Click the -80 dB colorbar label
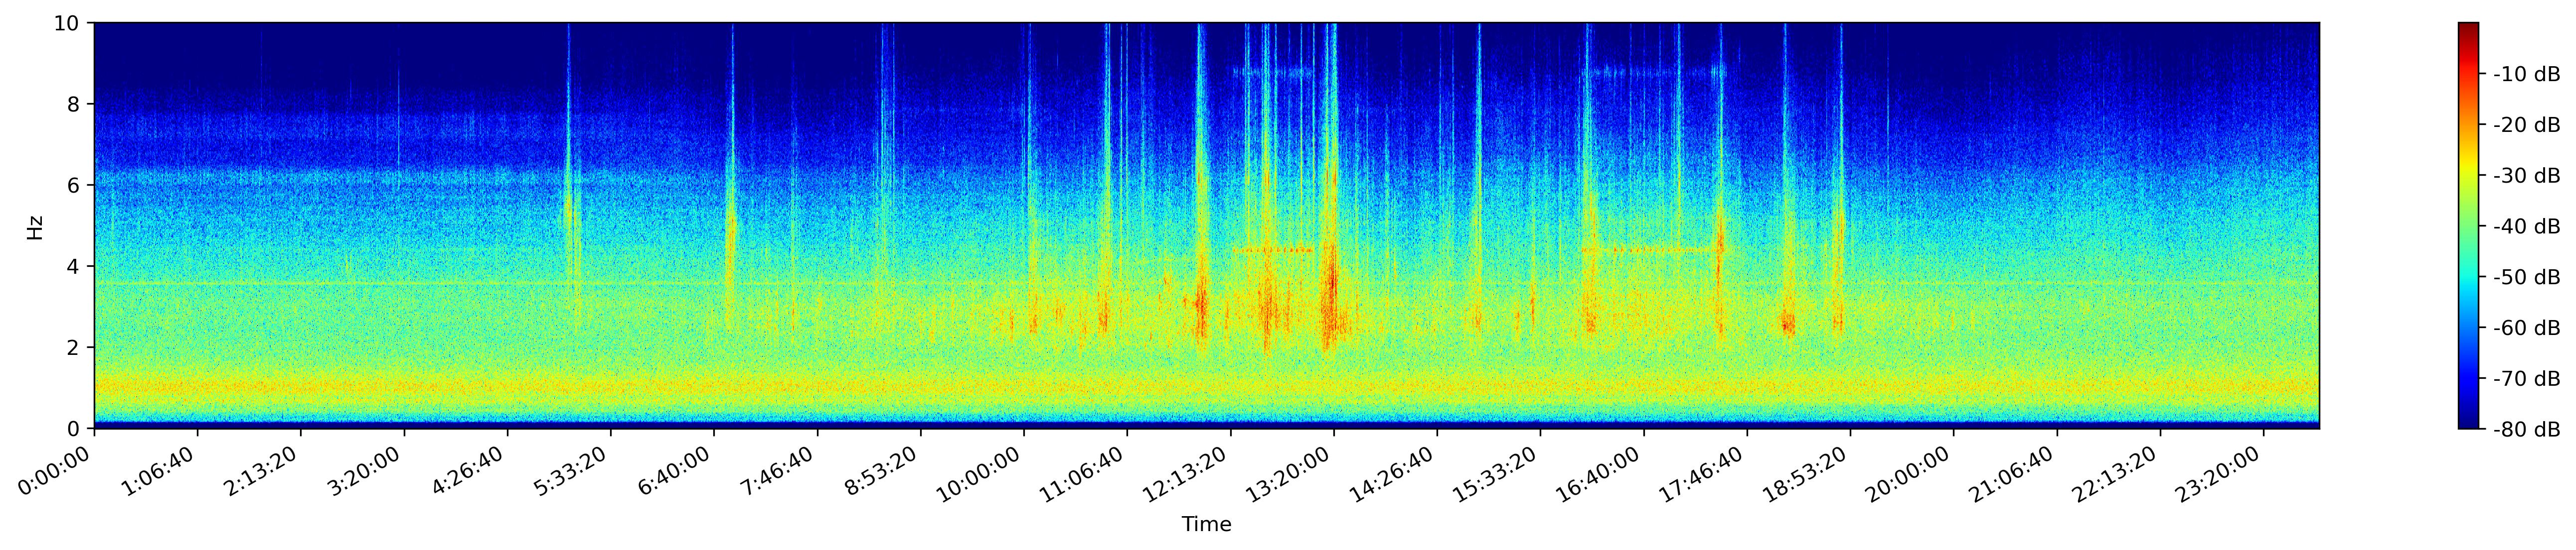The image size is (2576, 550). 2526,429
